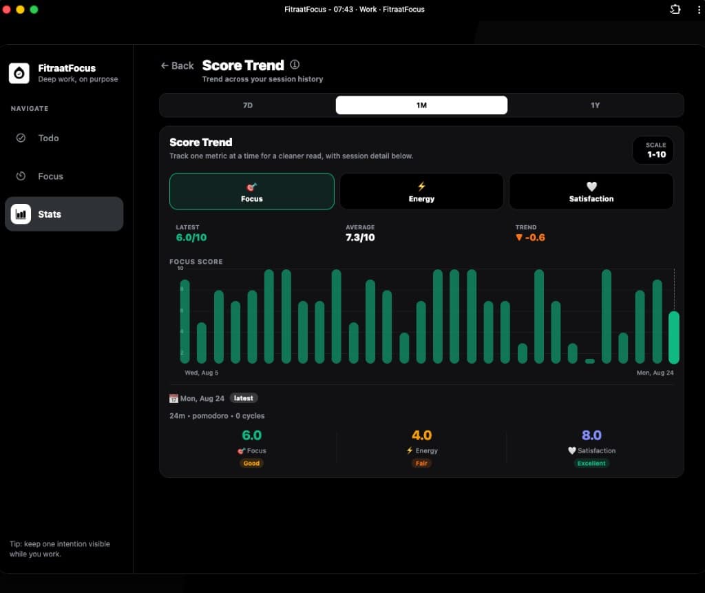Click the Focus timer icon in sidebar
The width and height of the screenshot is (705, 593).
coord(21,176)
